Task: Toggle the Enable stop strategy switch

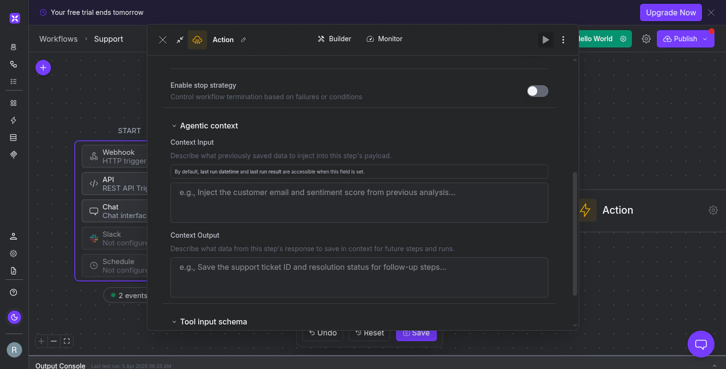Action: (x=537, y=91)
